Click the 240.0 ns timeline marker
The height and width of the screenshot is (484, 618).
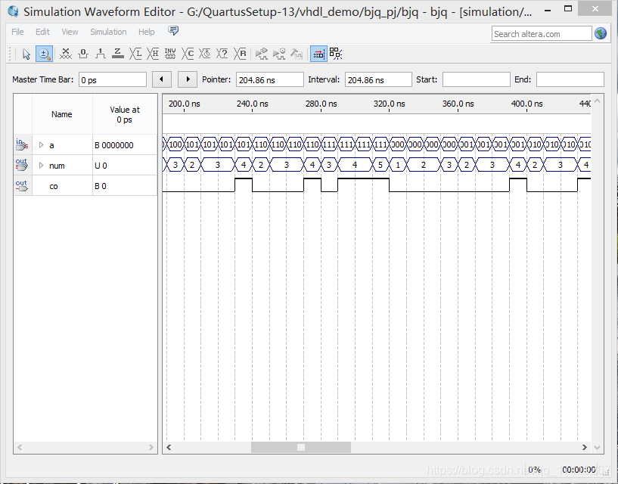click(x=252, y=104)
